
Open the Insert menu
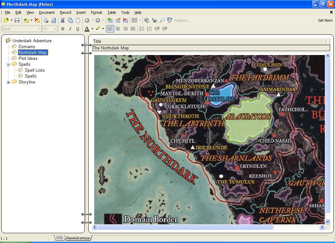click(x=81, y=12)
